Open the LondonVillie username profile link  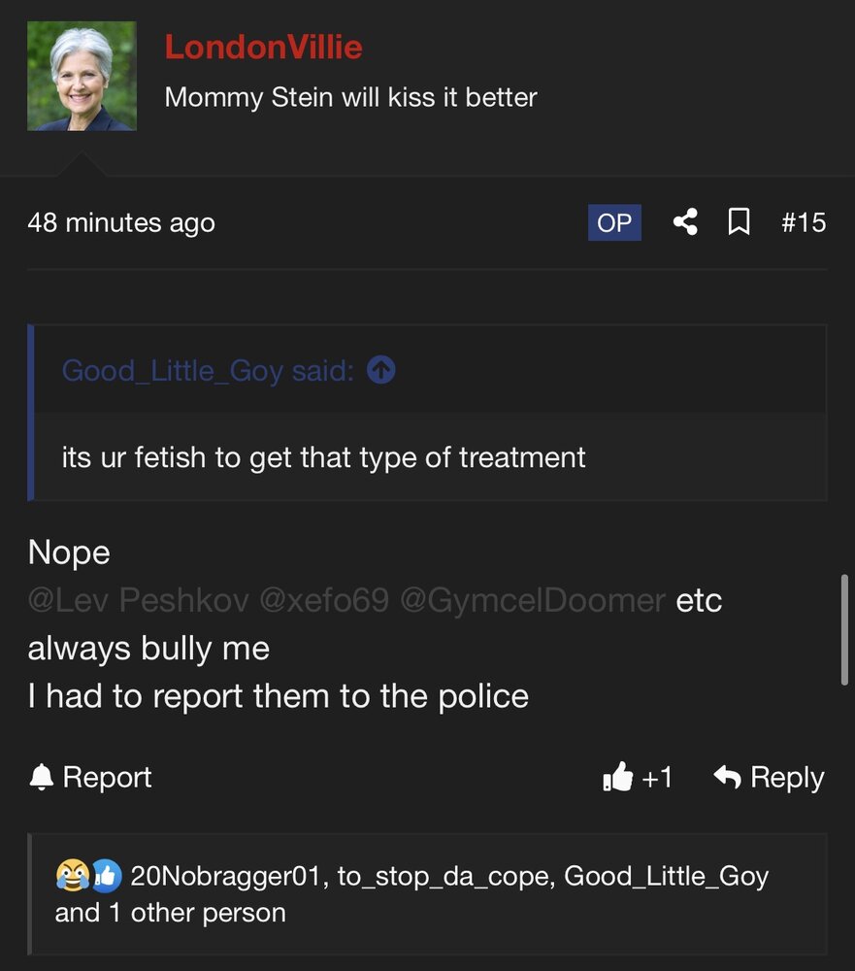point(264,47)
